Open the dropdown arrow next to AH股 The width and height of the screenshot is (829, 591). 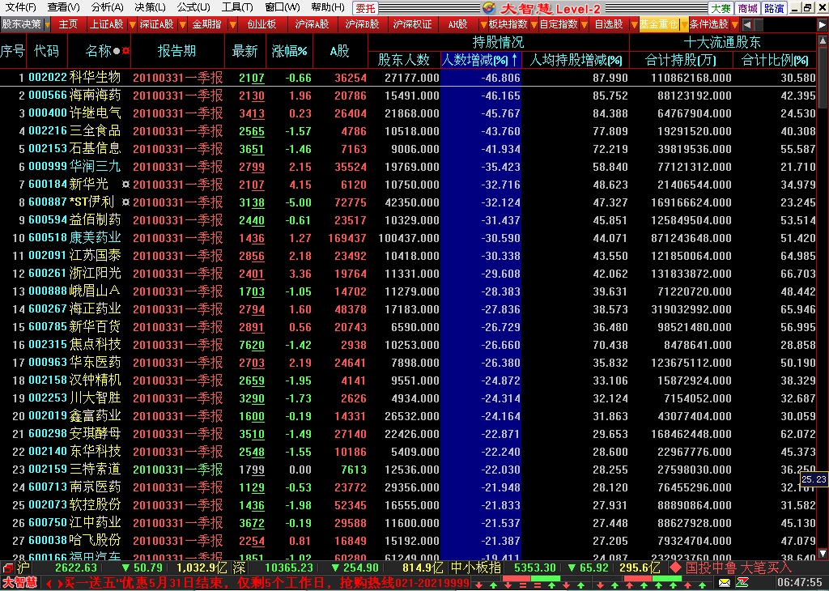(483, 25)
